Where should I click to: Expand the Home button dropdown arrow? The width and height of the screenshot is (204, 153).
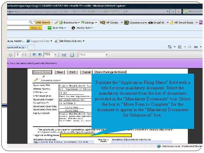(x=175, y=47)
